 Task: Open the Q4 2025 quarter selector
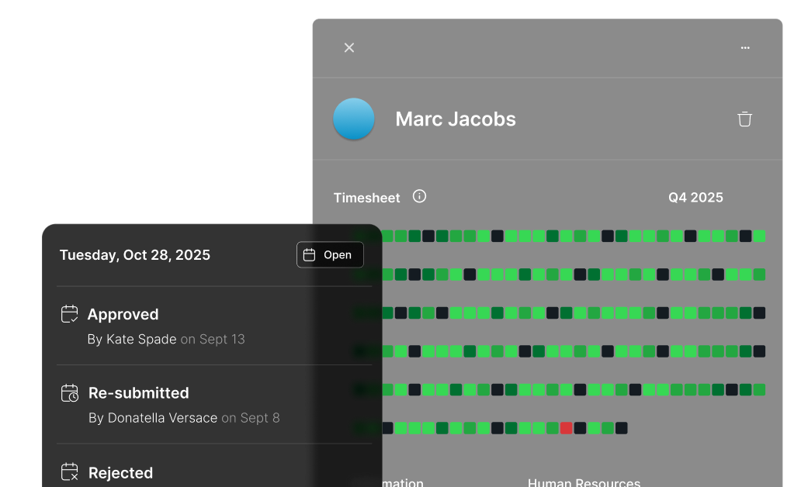tap(695, 198)
